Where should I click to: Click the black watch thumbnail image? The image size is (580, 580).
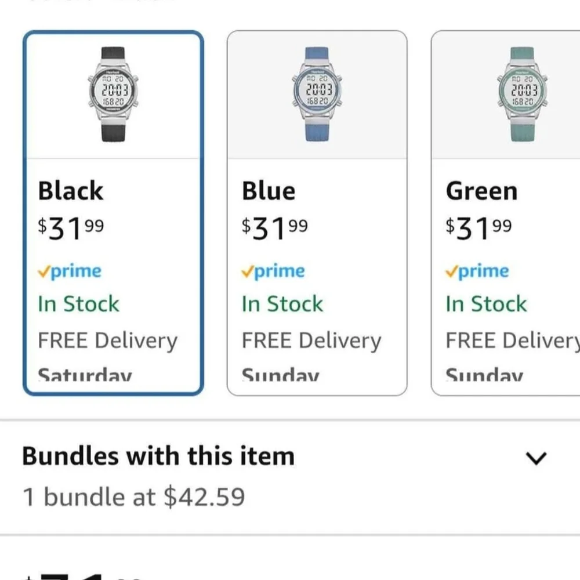click(x=114, y=94)
